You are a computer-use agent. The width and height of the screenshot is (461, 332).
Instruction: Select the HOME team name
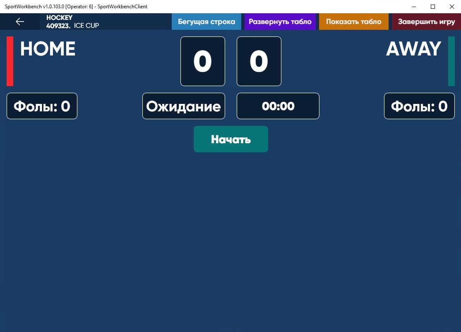(48, 49)
